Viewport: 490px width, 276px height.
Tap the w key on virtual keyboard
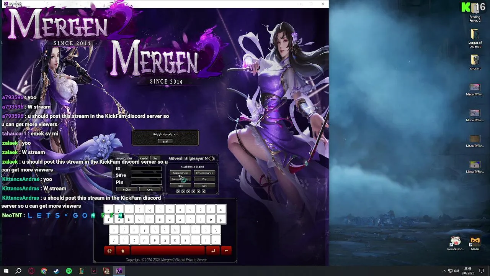(x=170, y=220)
